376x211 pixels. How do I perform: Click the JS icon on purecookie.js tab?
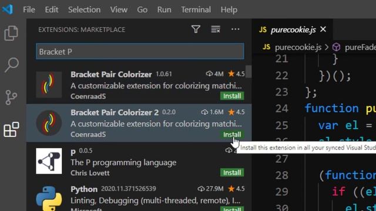pyautogui.click(x=263, y=30)
